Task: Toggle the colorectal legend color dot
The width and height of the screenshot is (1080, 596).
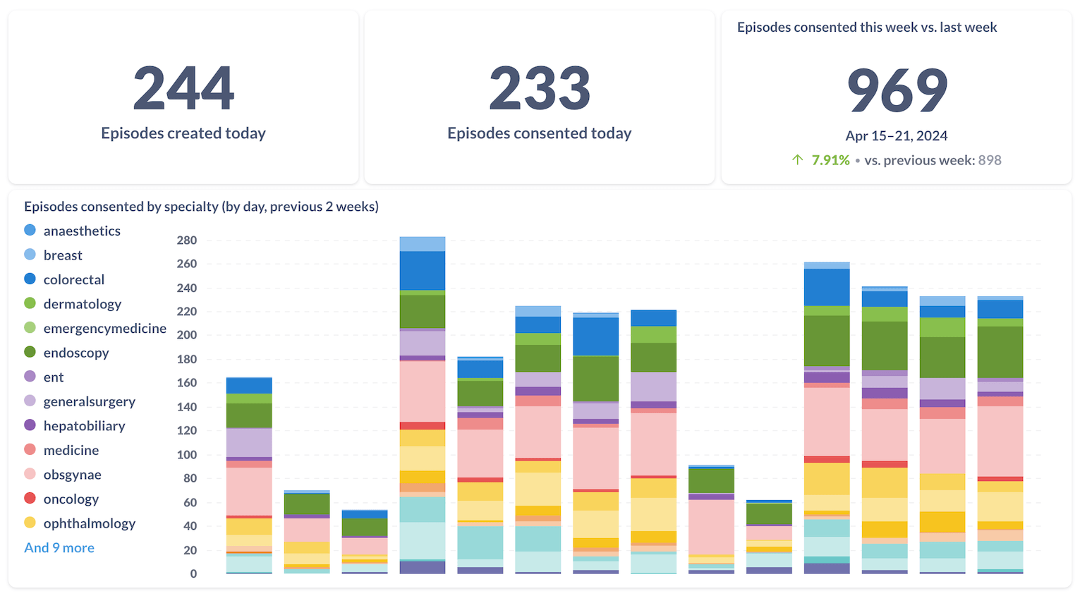Action: click(x=30, y=279)
